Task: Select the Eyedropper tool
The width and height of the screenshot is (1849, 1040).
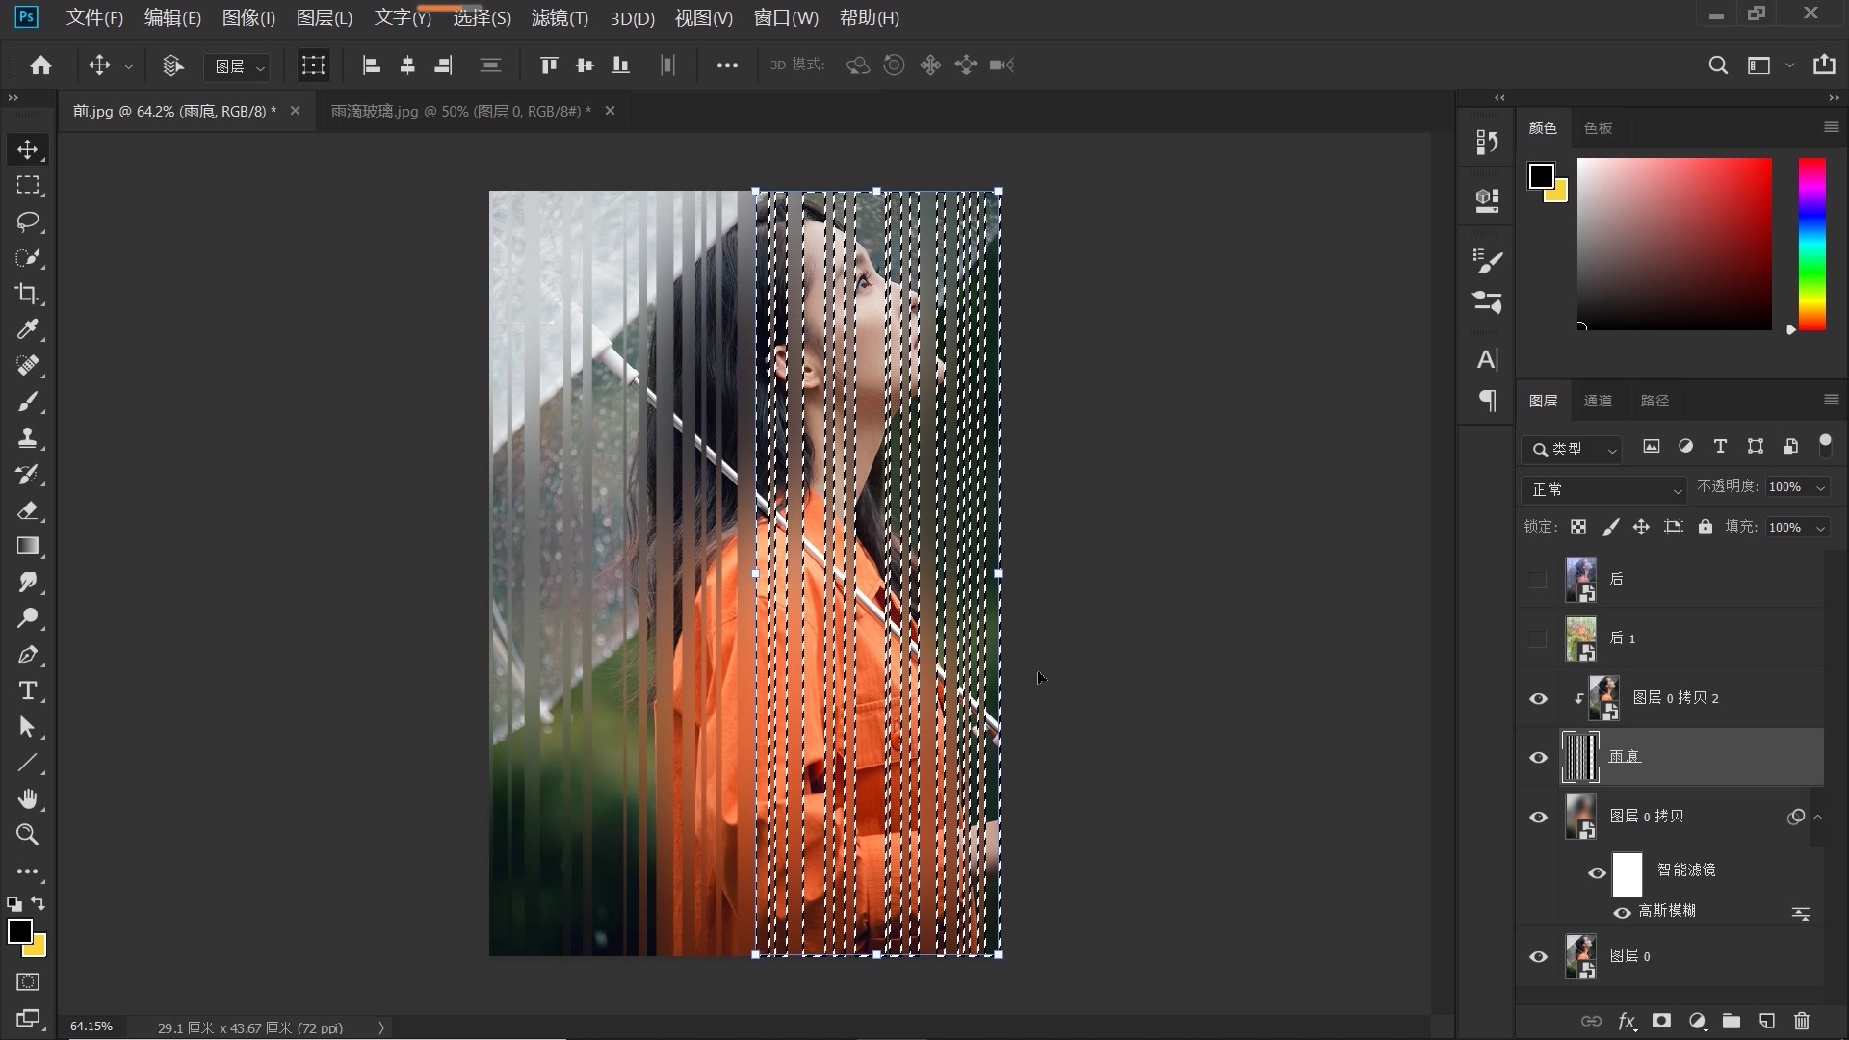Action: 27,329
